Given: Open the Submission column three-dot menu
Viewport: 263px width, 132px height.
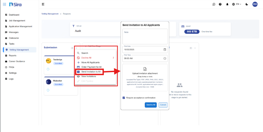Looking at the screenshot, I should tap(76, 48).
